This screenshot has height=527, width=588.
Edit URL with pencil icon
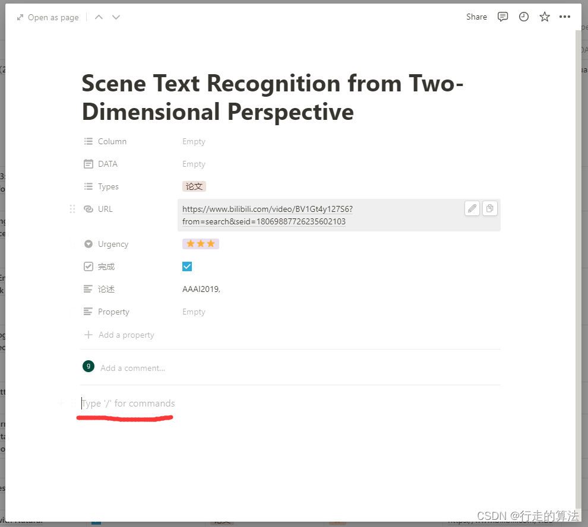click(472, 208)
